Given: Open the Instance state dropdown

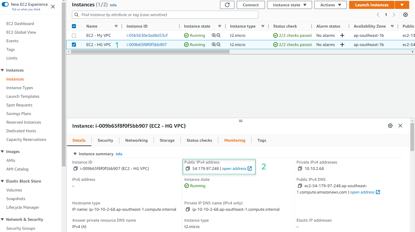Looking at the screenshot, I should 289,5.
